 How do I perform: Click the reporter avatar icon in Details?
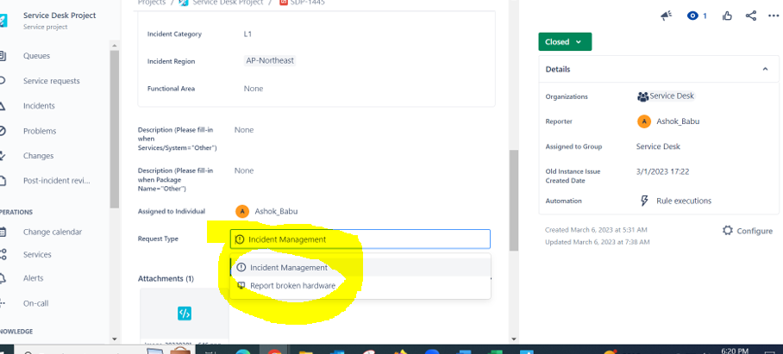coord(644,121)
